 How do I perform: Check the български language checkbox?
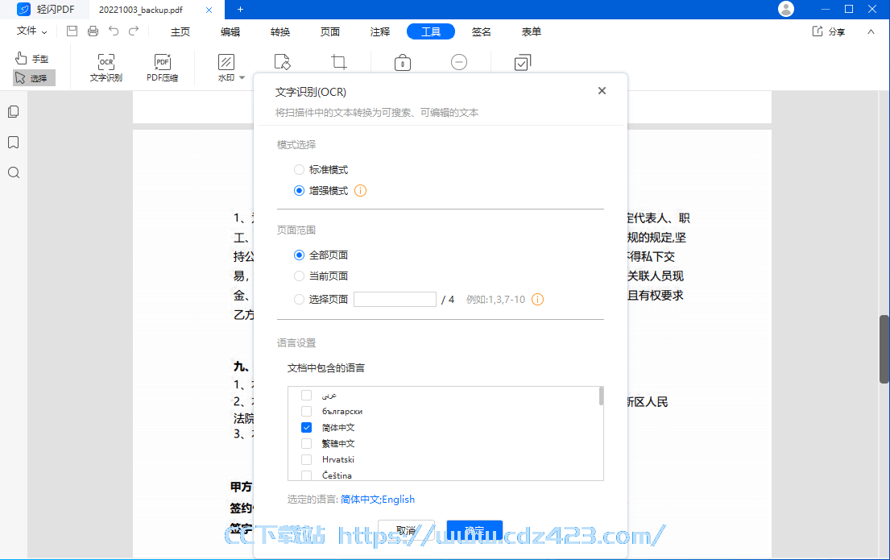pos(307,411)
